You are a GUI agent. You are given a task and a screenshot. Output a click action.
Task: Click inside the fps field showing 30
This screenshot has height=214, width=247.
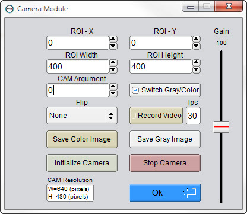193,116
